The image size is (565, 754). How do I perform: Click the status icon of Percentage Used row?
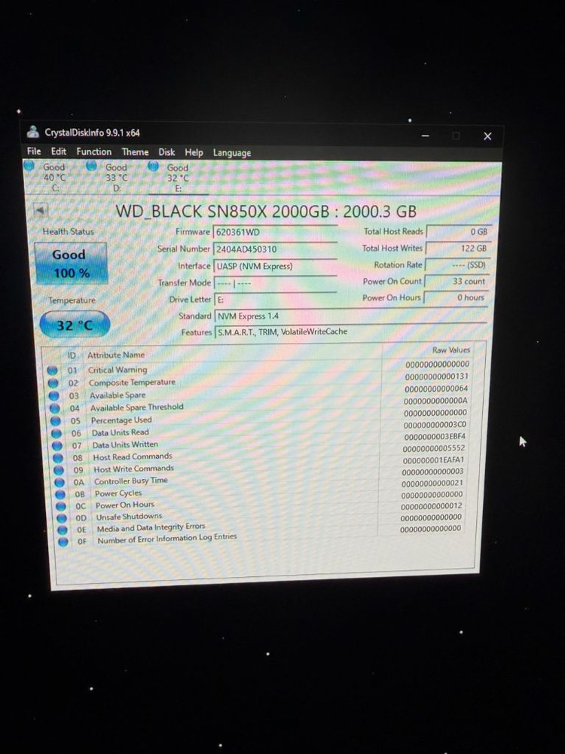click(x=56, y=421)
